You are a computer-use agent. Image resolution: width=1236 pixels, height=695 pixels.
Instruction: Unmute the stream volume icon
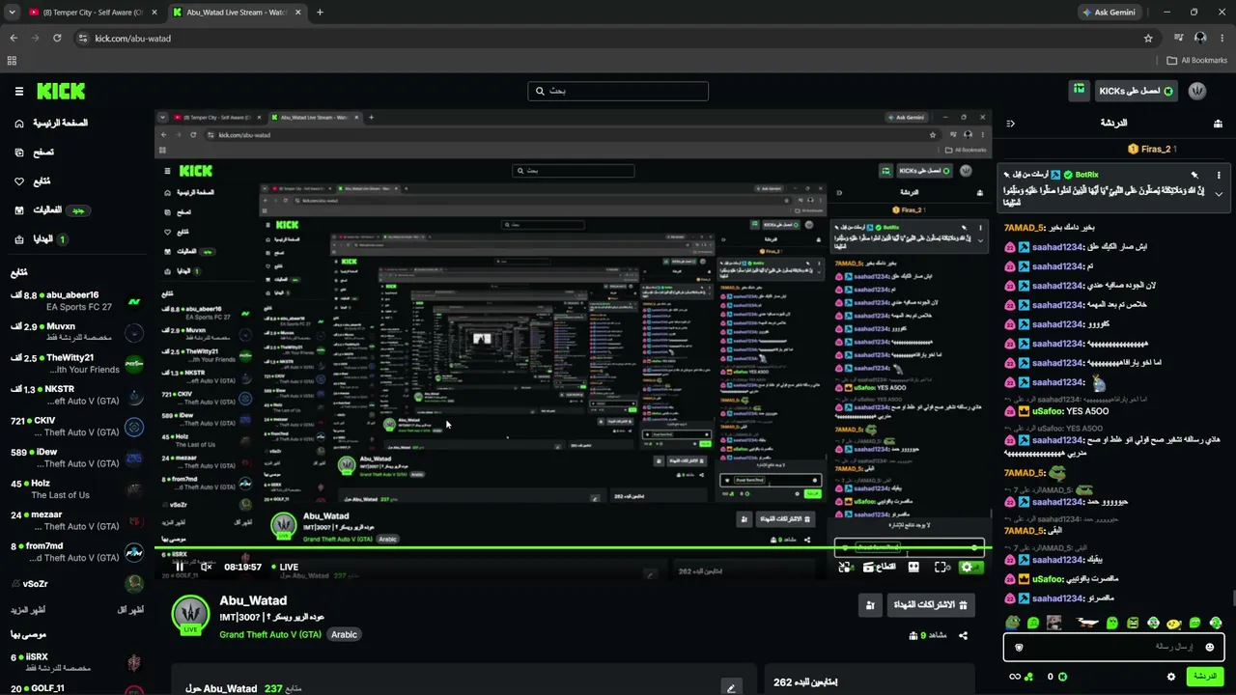pos(206,567)
